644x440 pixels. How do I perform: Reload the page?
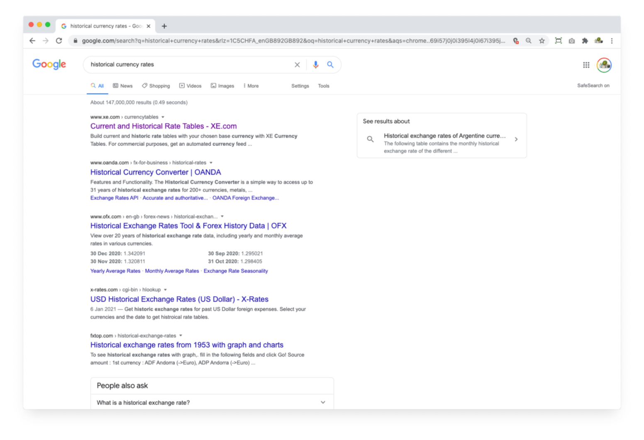click(59, 41)
